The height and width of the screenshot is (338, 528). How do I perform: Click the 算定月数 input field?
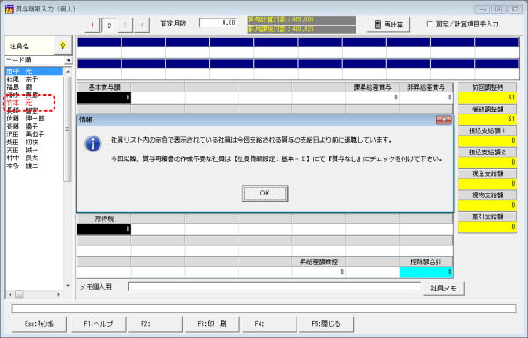point(218,23)
